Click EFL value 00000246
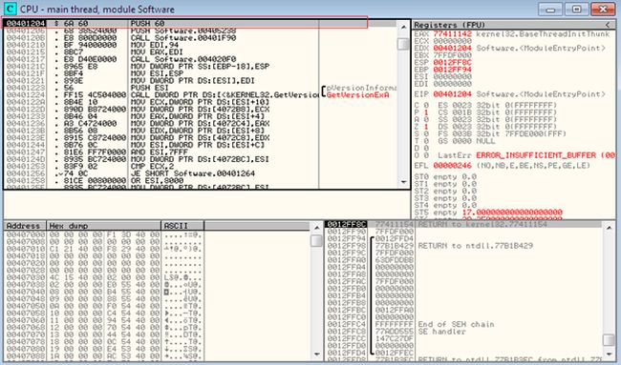This screenshot has width=621, height=365. point(452,165)
